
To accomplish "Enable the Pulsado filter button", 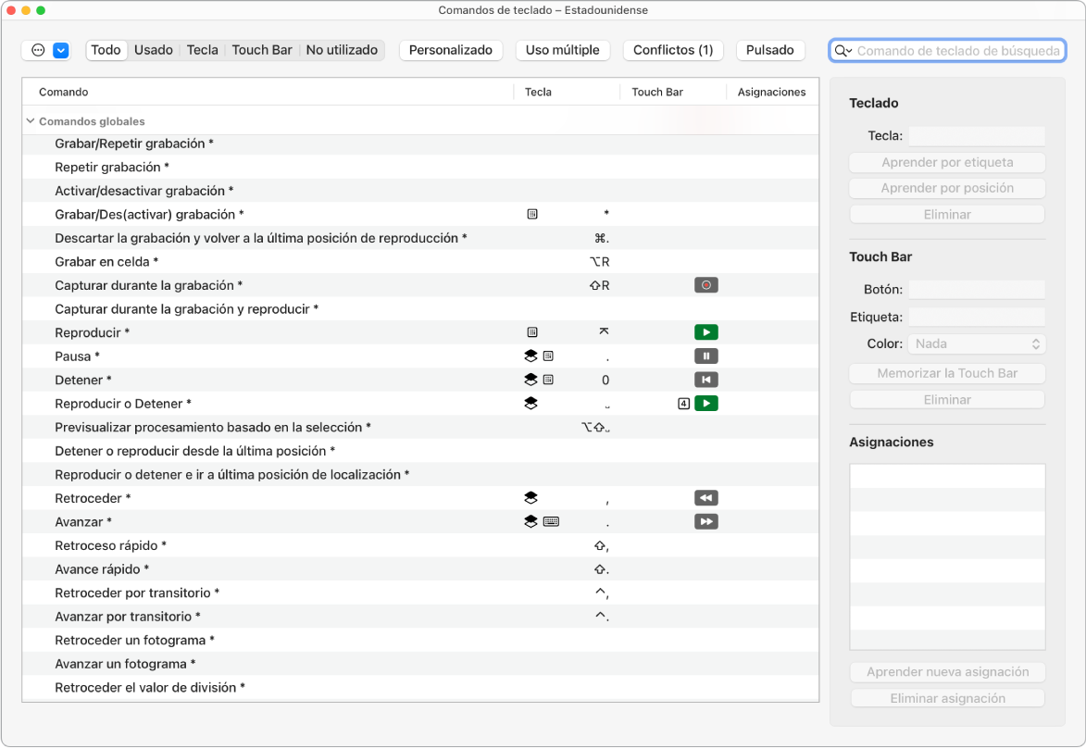I will (x=769, y=50).
